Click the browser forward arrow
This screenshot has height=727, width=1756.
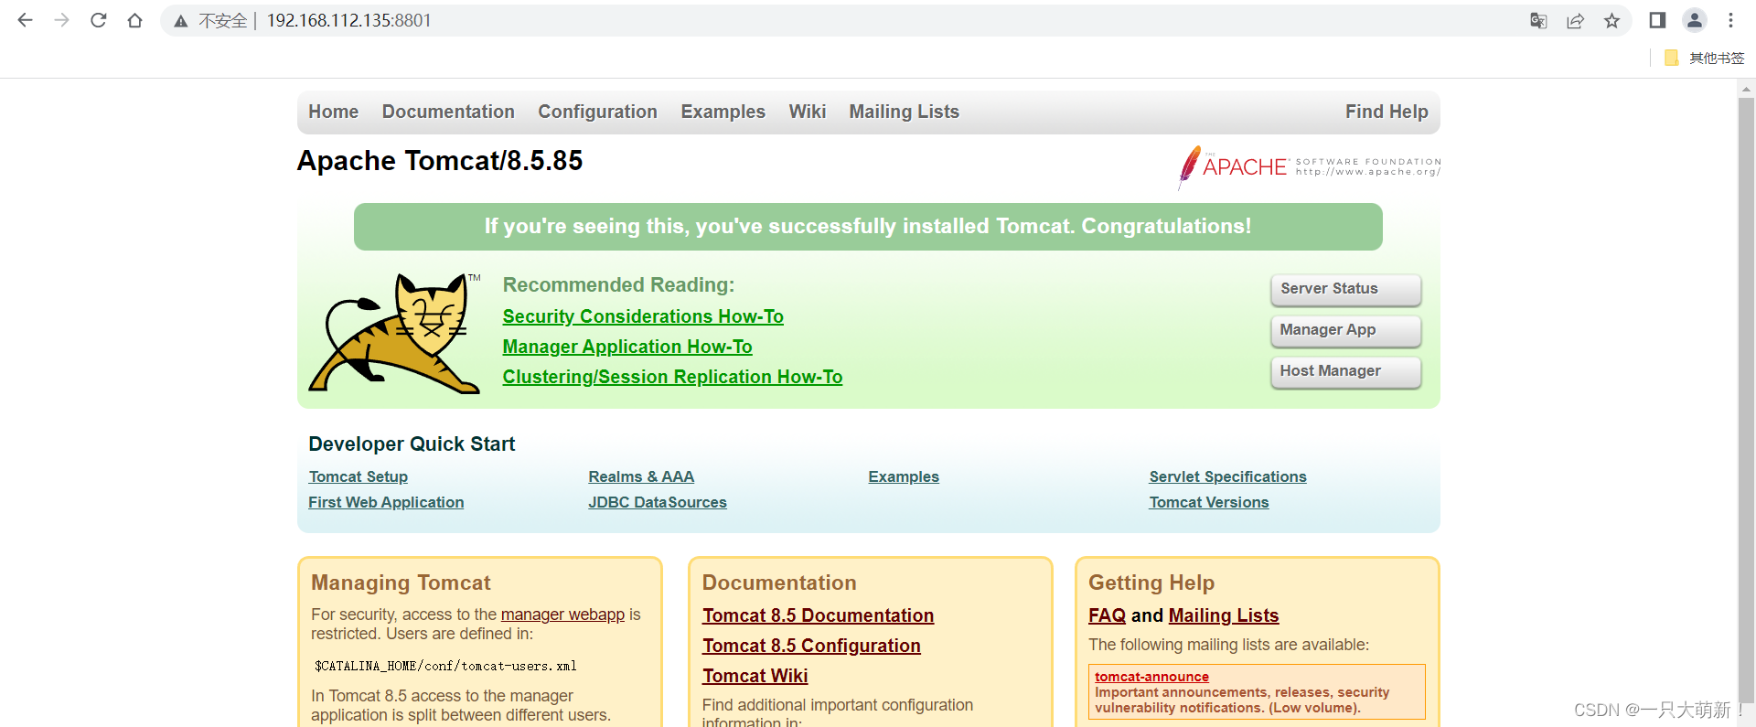tap(61, 20)
